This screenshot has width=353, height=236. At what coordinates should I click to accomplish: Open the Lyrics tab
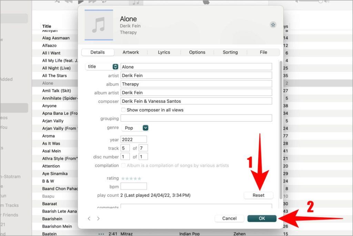[164, 52]
